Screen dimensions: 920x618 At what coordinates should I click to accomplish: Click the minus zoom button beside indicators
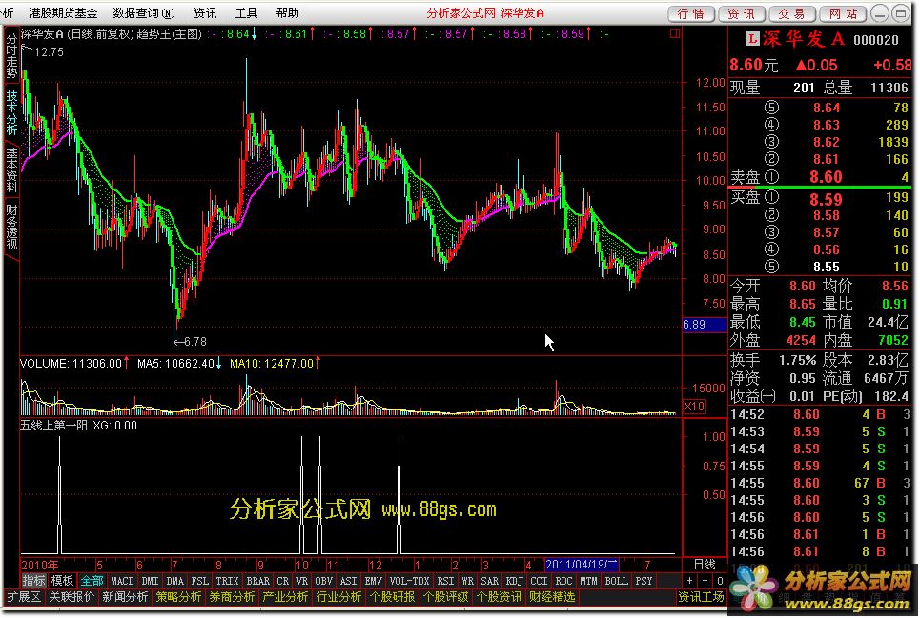pos(705,581)
